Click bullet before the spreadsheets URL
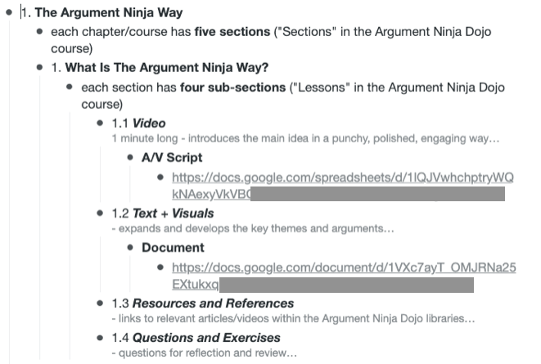541x364 pixels. tap(160, 178)
